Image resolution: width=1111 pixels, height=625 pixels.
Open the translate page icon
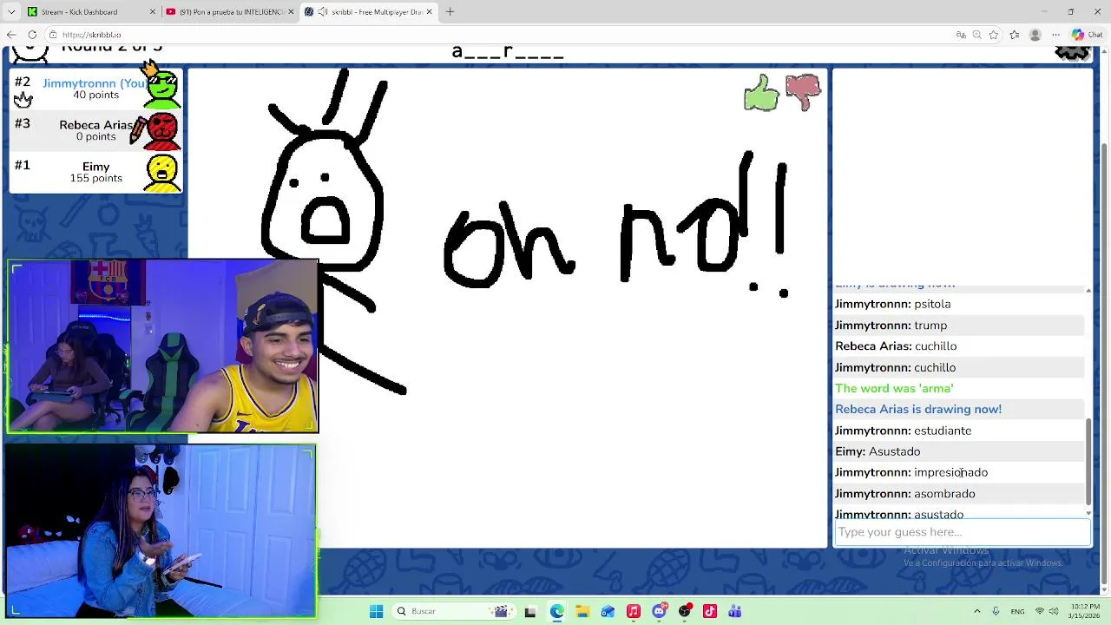[x=961, y=35]
